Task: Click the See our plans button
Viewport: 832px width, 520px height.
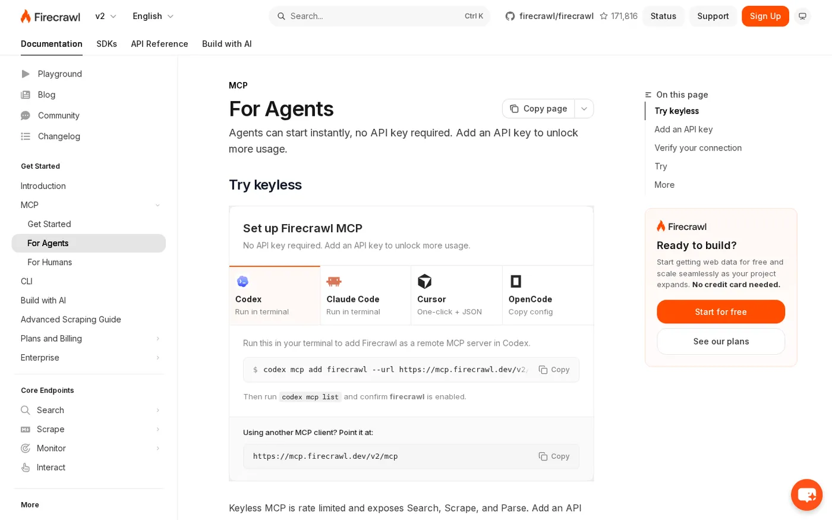Action: (x=721, y=342)
